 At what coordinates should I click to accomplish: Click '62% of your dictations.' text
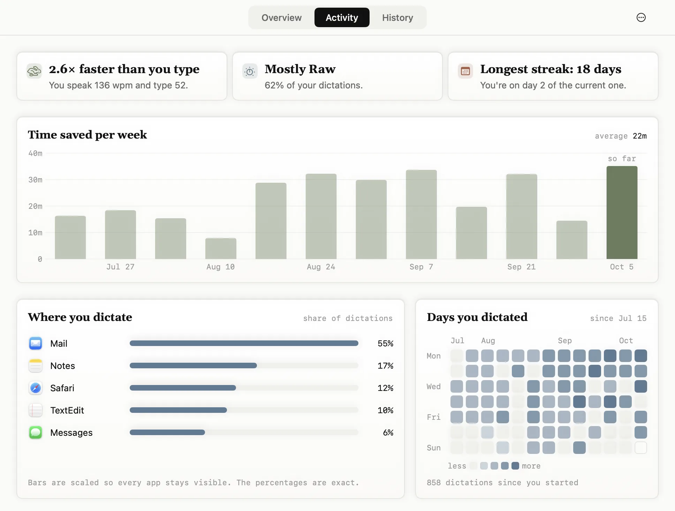point(313,85)
